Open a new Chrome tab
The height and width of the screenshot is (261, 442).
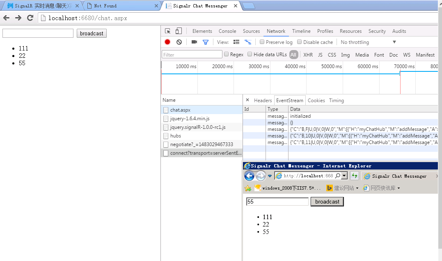click(x=248, y=6)
